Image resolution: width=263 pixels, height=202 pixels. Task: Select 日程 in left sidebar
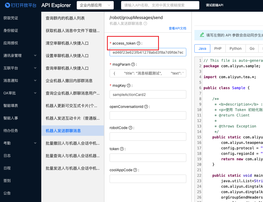(7, 168)
